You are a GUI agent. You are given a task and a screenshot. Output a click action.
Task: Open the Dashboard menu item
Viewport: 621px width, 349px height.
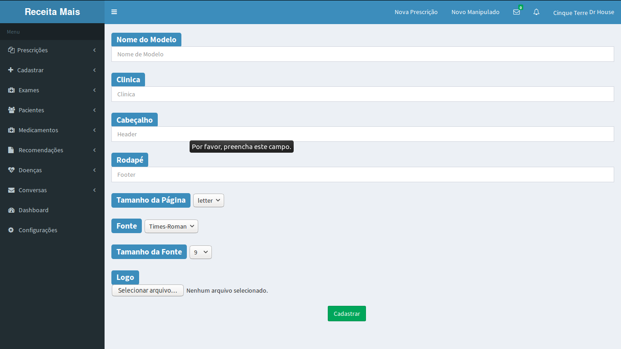coord(52,210)
